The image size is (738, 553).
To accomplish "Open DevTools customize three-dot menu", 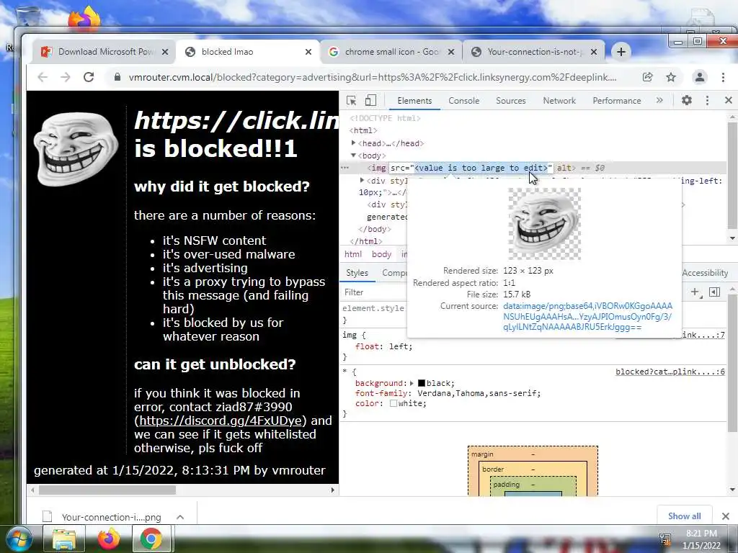I will point(707,100).
